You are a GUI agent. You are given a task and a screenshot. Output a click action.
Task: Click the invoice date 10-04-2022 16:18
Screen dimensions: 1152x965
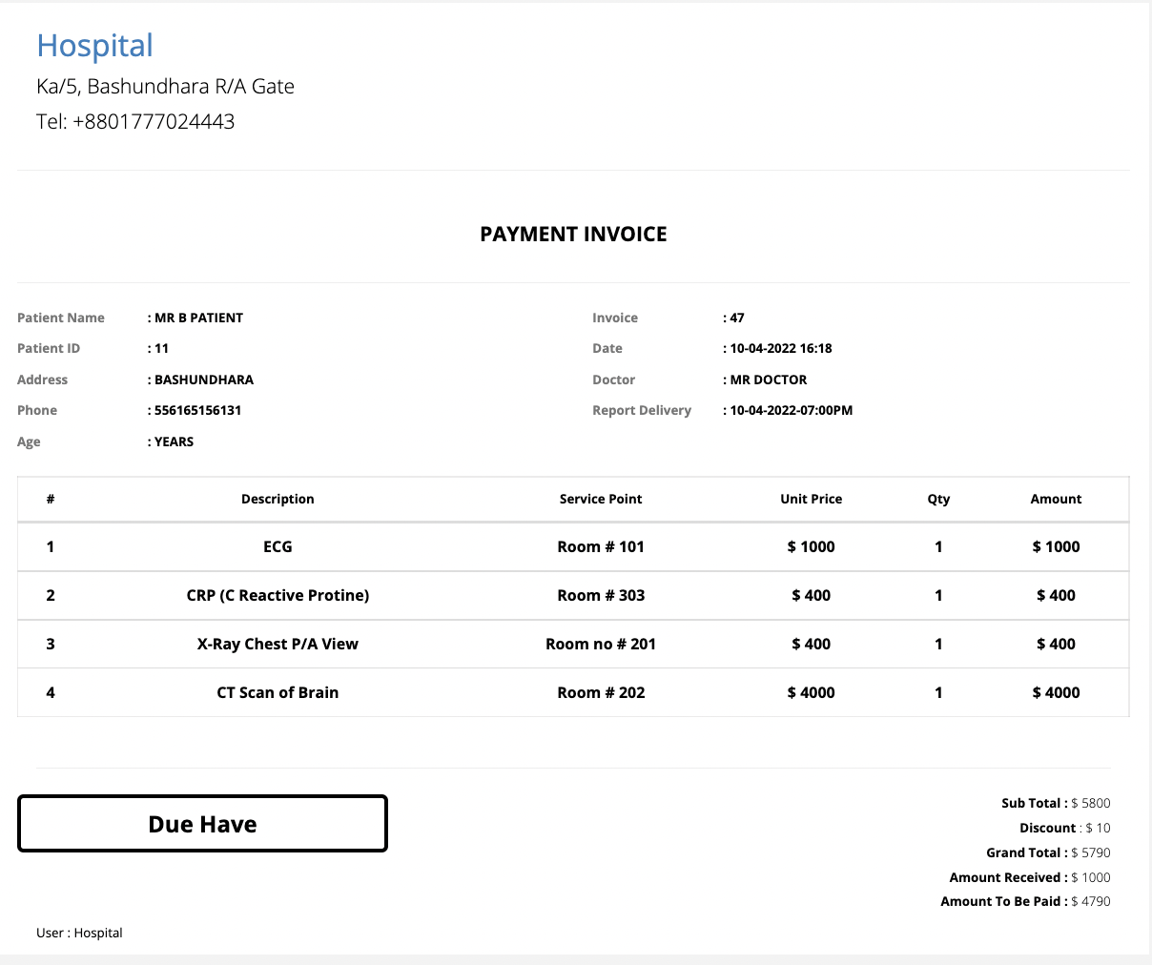click(x=780, y=349)
